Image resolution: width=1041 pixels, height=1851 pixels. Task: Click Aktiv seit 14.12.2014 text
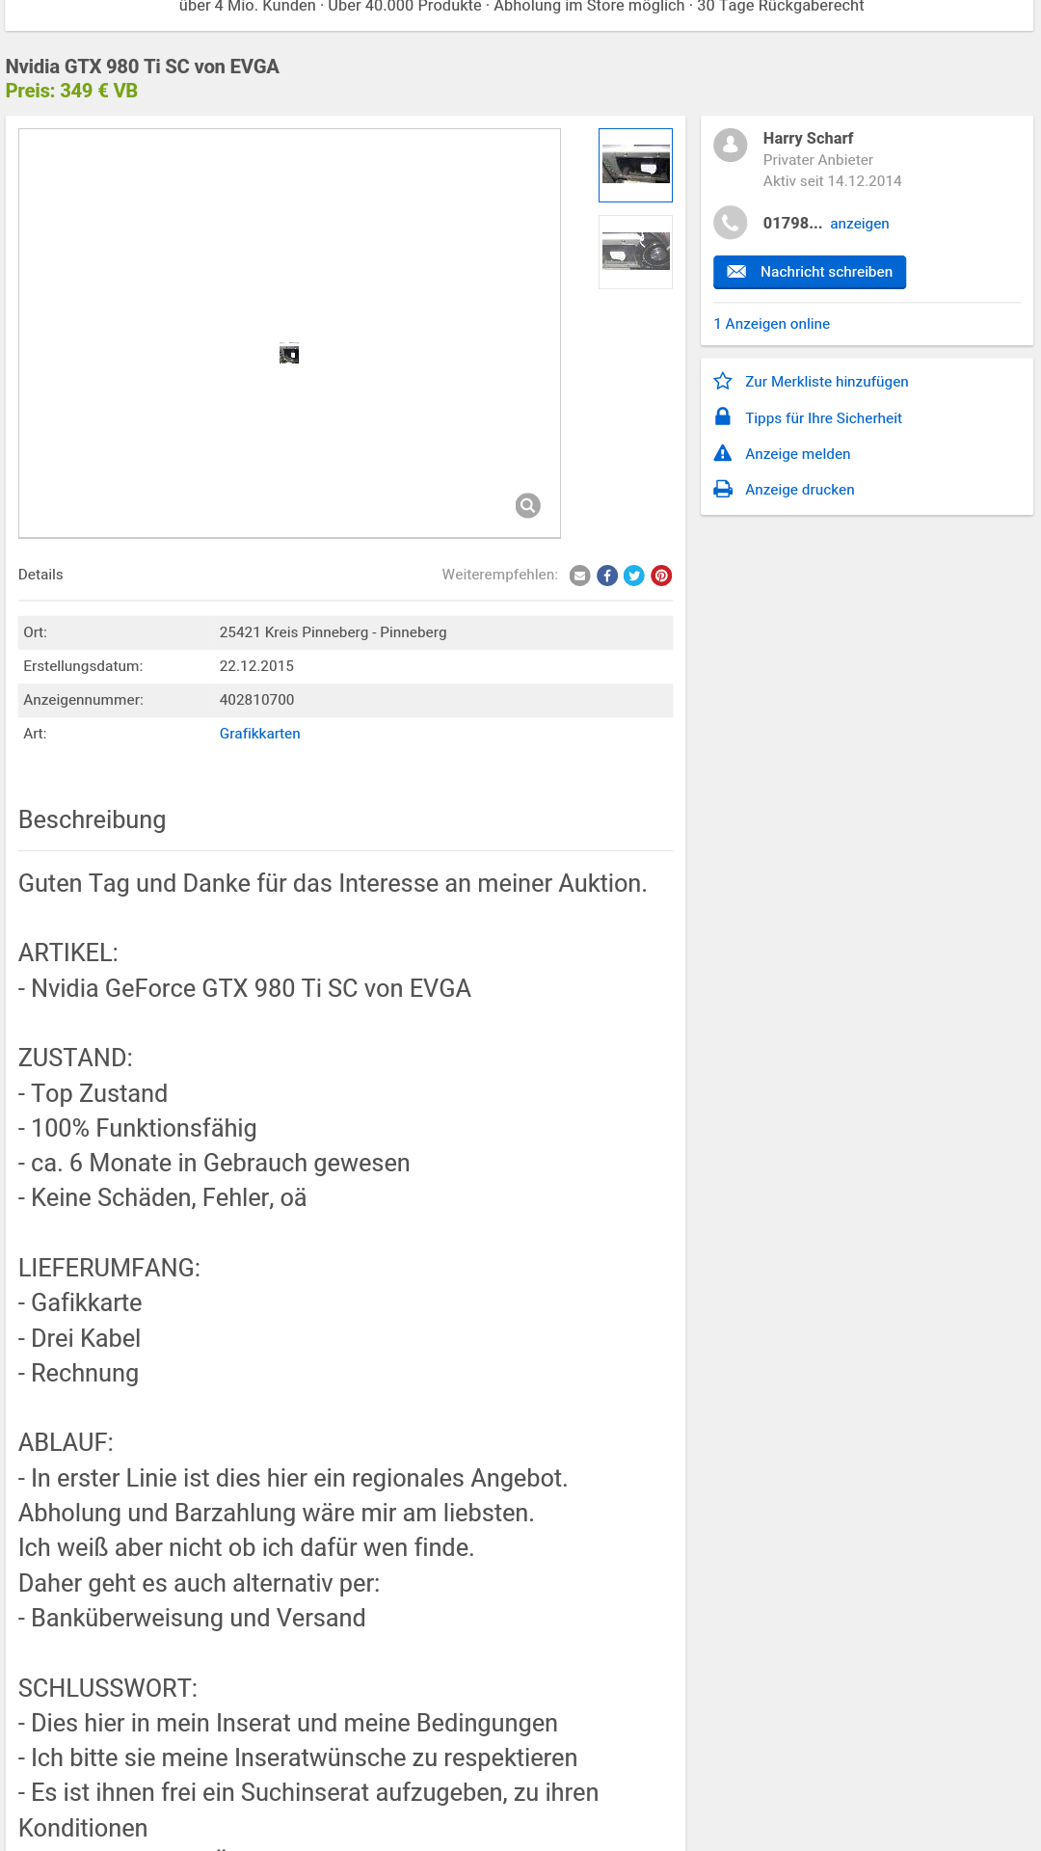click(x=833, y=181)
